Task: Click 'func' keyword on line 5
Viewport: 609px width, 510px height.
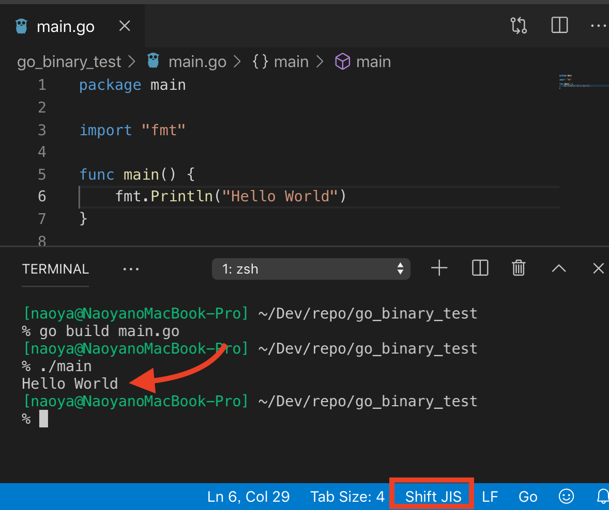Action: point(97,174)
